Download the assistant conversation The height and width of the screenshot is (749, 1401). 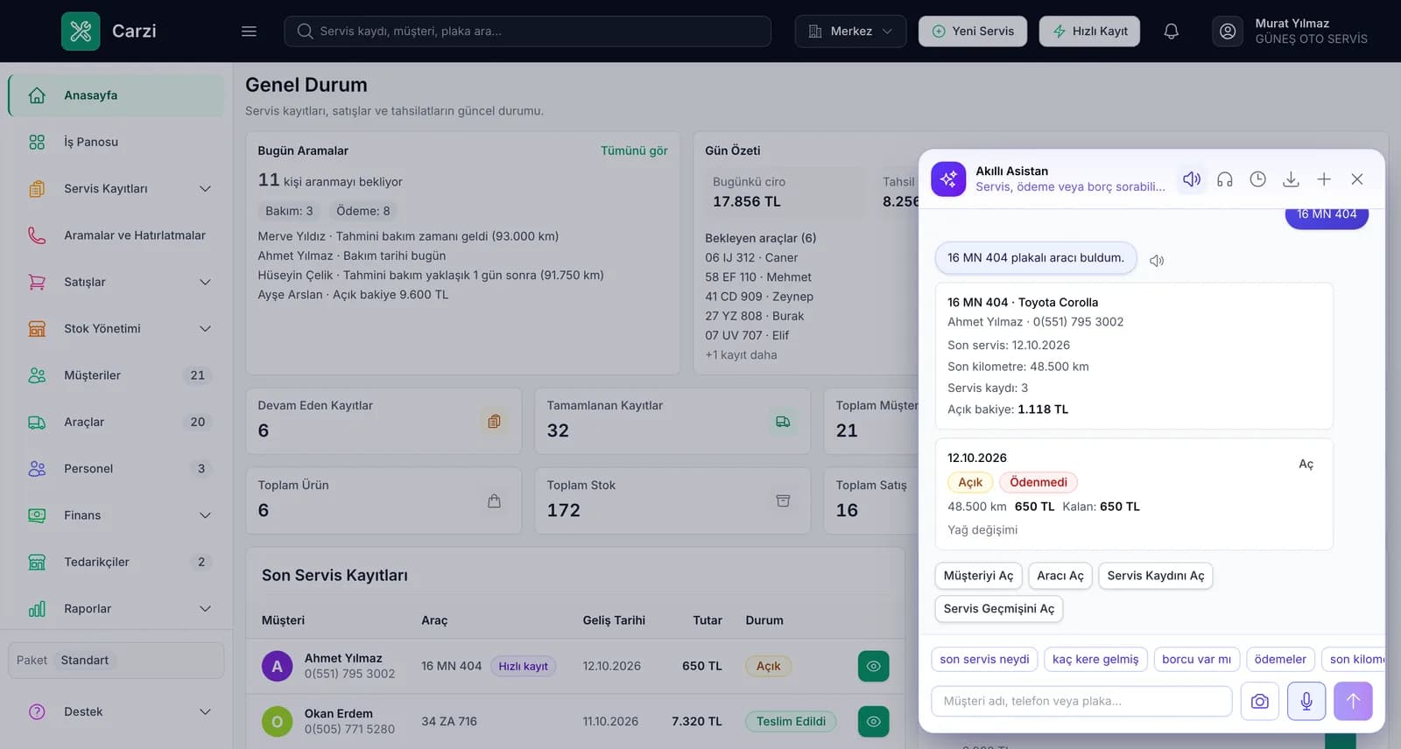tap(1291, 179)
